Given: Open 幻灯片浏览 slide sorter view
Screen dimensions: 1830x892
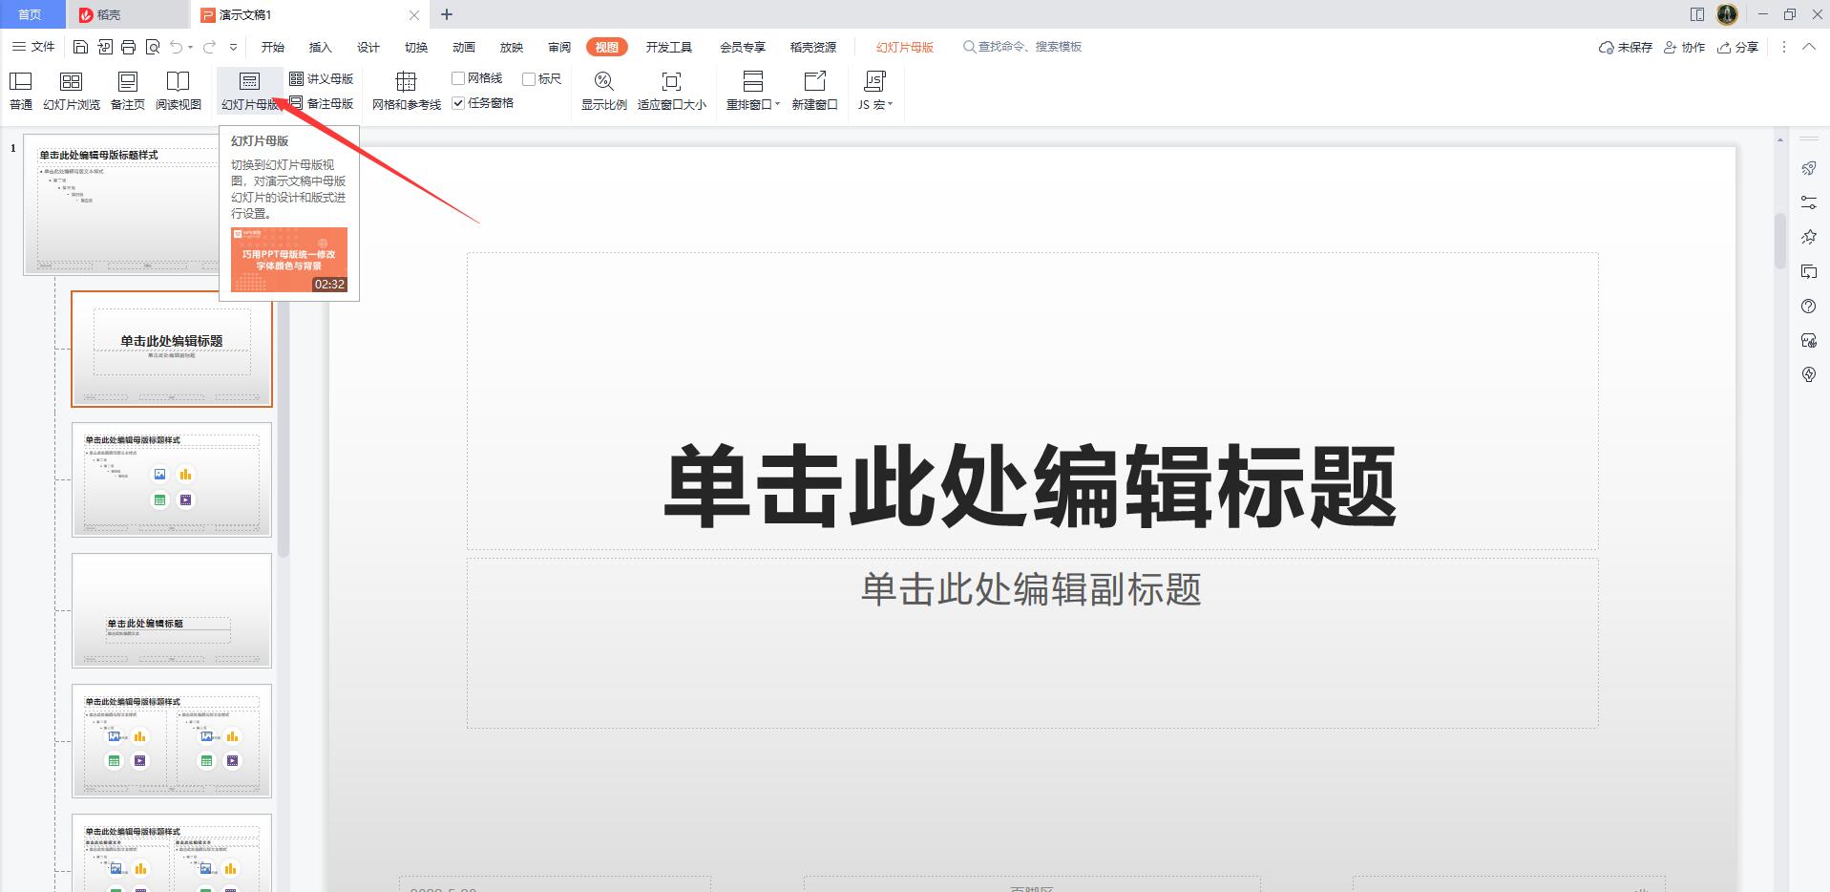Looking at the screenshot, I should click(x=72, y=91).
